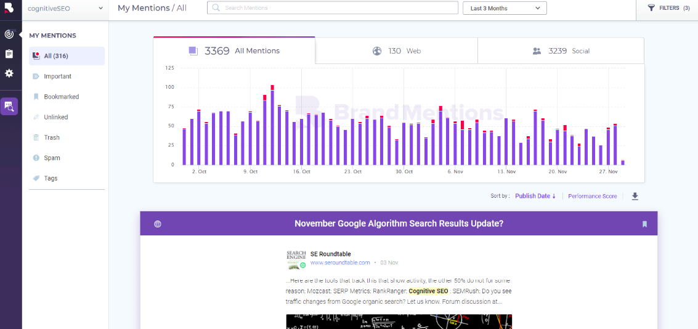Select All (316) in My Mentions
The height and width of the screenshot is (329, 698).
pos(67,56)
